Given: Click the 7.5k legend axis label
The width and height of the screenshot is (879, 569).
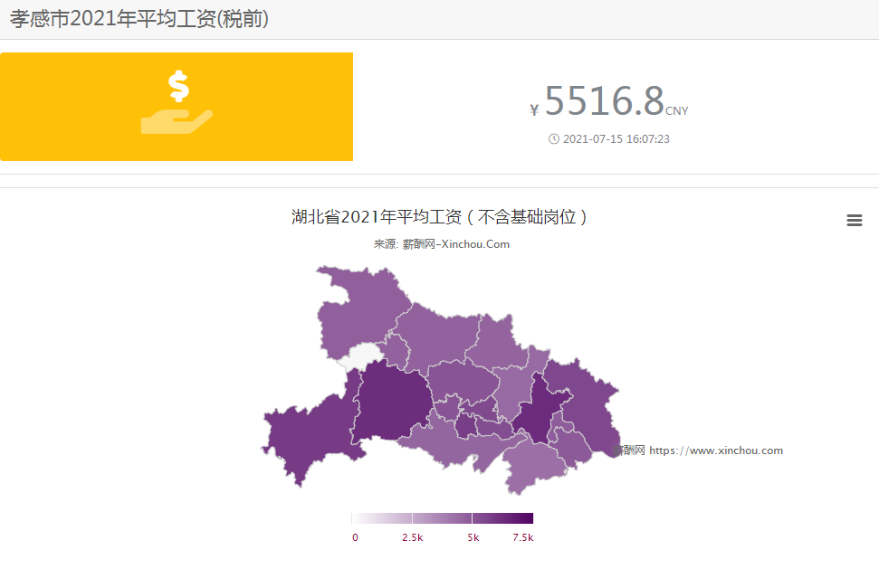Looking at the screenshot, I should click(523, 537).
